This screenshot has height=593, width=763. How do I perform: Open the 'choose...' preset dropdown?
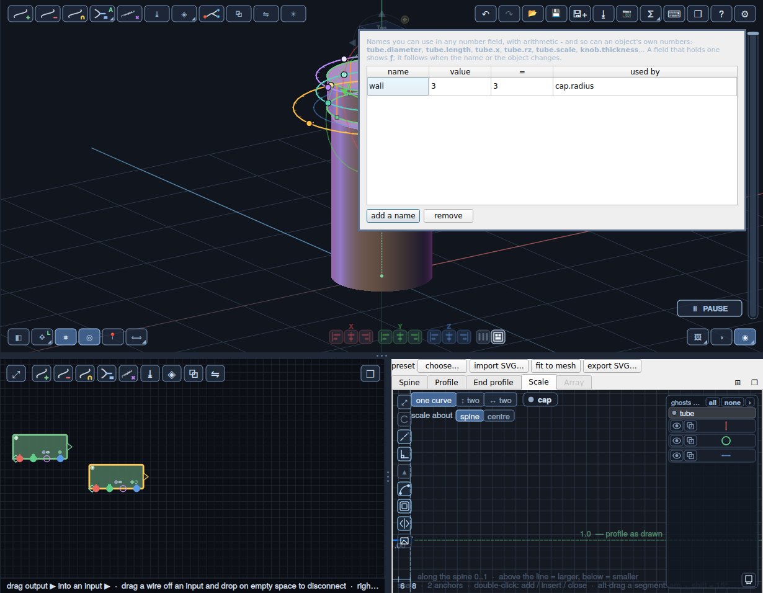(442, 366)
